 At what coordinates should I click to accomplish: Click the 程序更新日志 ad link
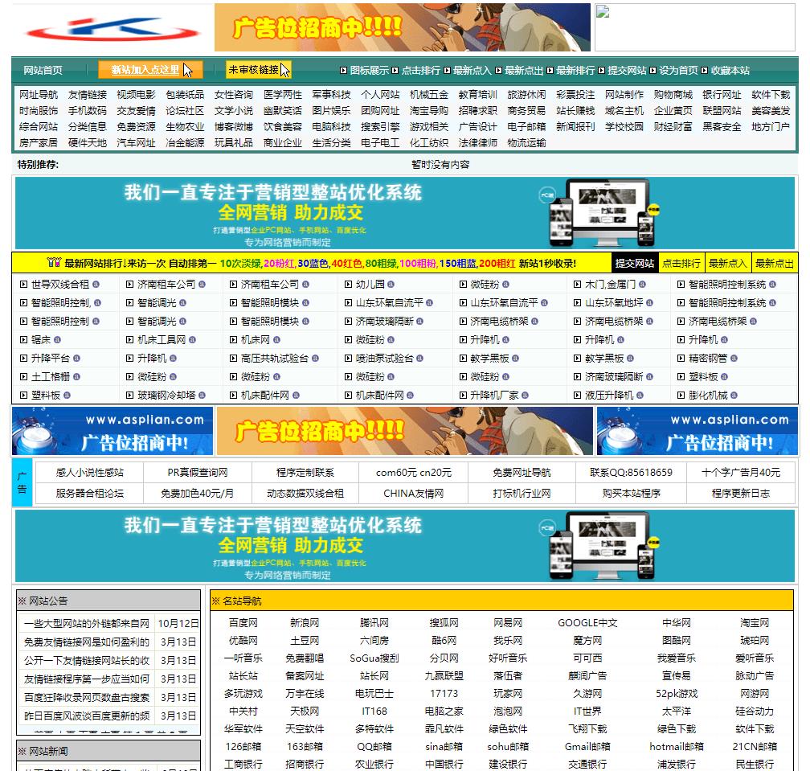pos(741,493)
